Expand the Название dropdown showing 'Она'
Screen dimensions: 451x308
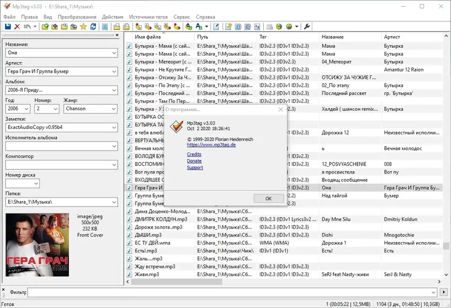tap(114, 53)
